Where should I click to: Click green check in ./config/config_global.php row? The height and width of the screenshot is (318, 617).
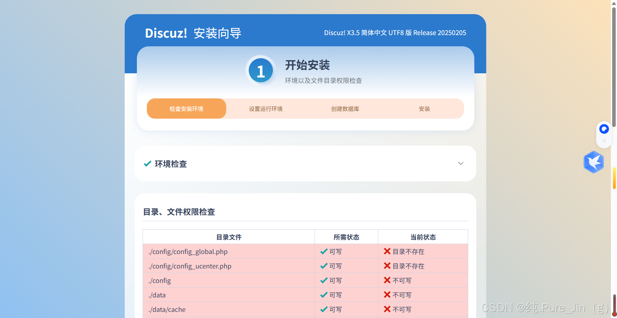pos(324,251)
